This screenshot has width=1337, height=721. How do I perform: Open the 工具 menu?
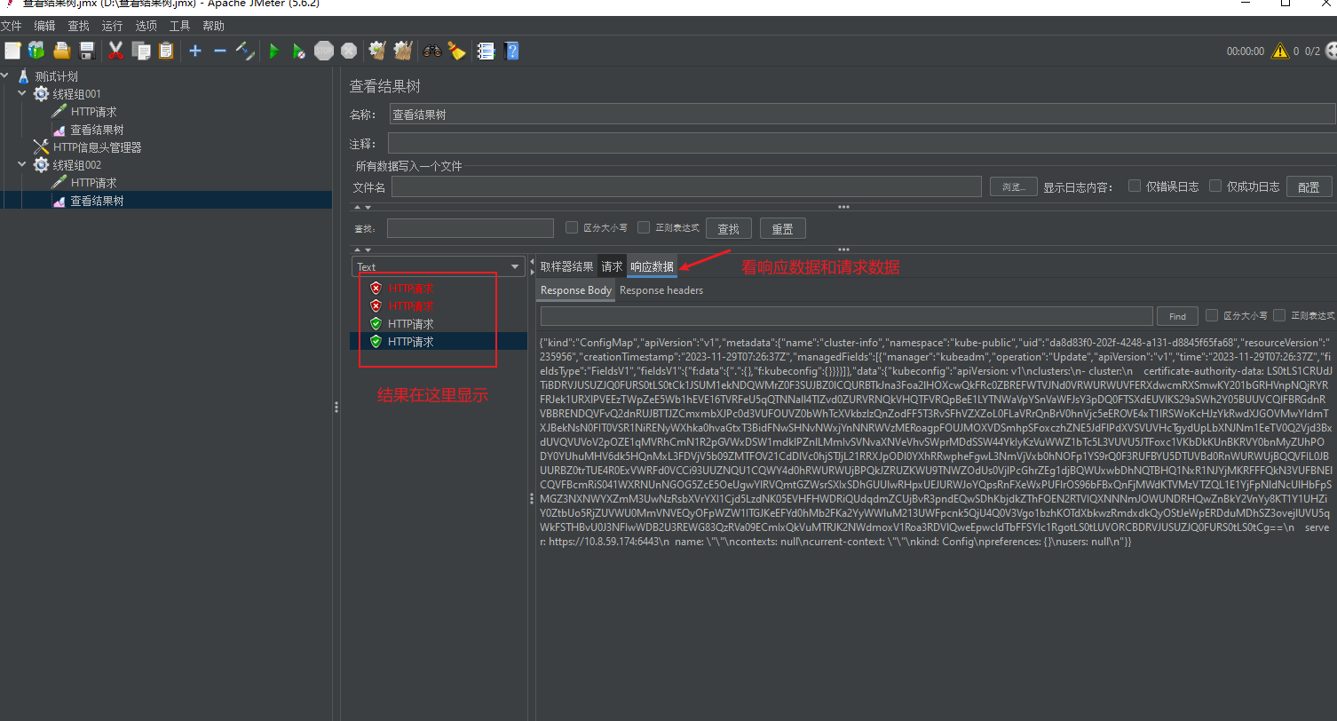click(179, 26)
